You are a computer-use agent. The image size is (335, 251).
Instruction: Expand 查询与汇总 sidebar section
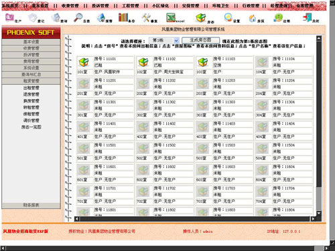point(31,74)
